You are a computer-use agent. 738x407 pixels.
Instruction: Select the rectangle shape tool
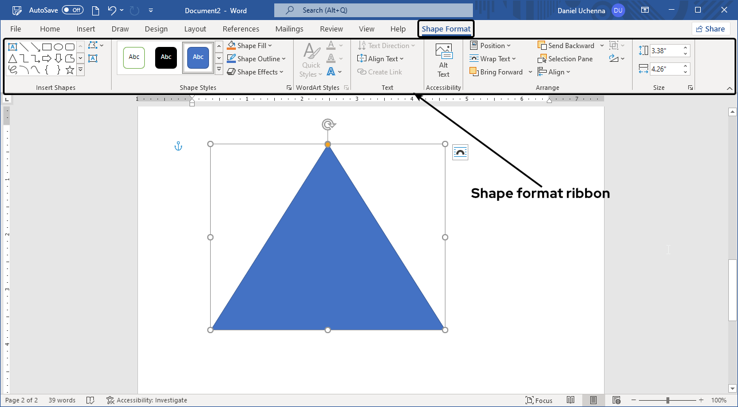[x=46, y=46]
